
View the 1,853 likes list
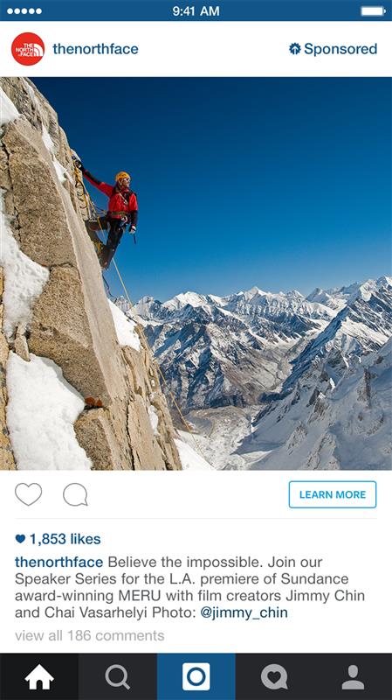[58, 539]
